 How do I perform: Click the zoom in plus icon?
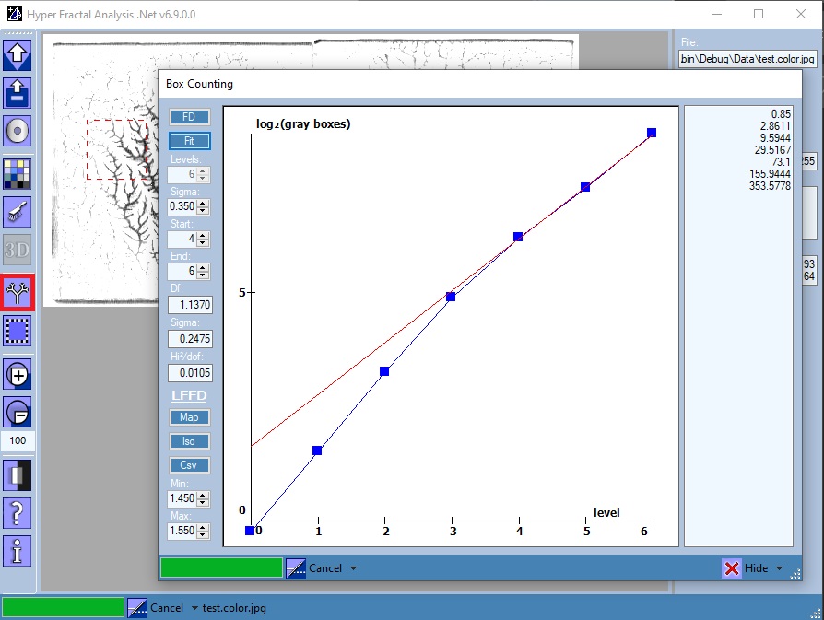point(18,374)
